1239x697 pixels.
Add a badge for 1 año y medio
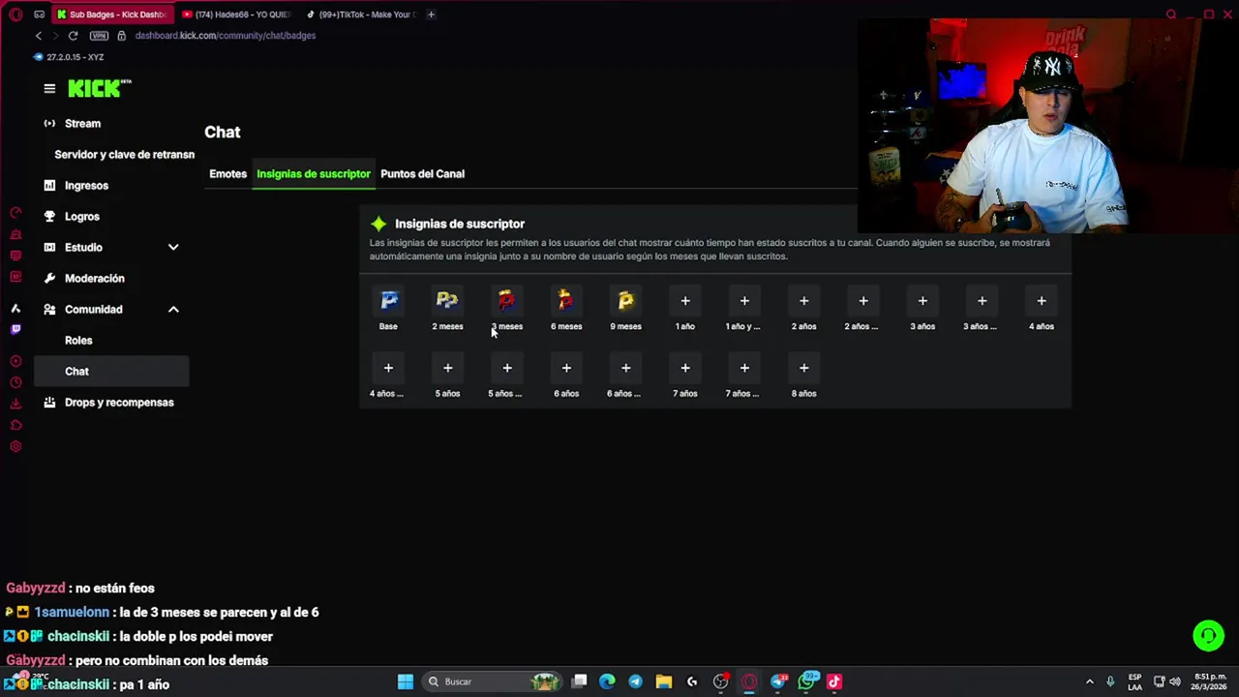click(x=744, y=301)
